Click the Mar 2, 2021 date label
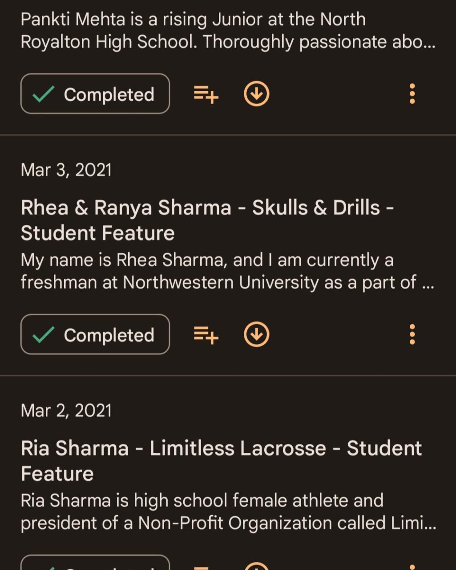This screenshot has width=456, height=570. [x=66, y=411]
